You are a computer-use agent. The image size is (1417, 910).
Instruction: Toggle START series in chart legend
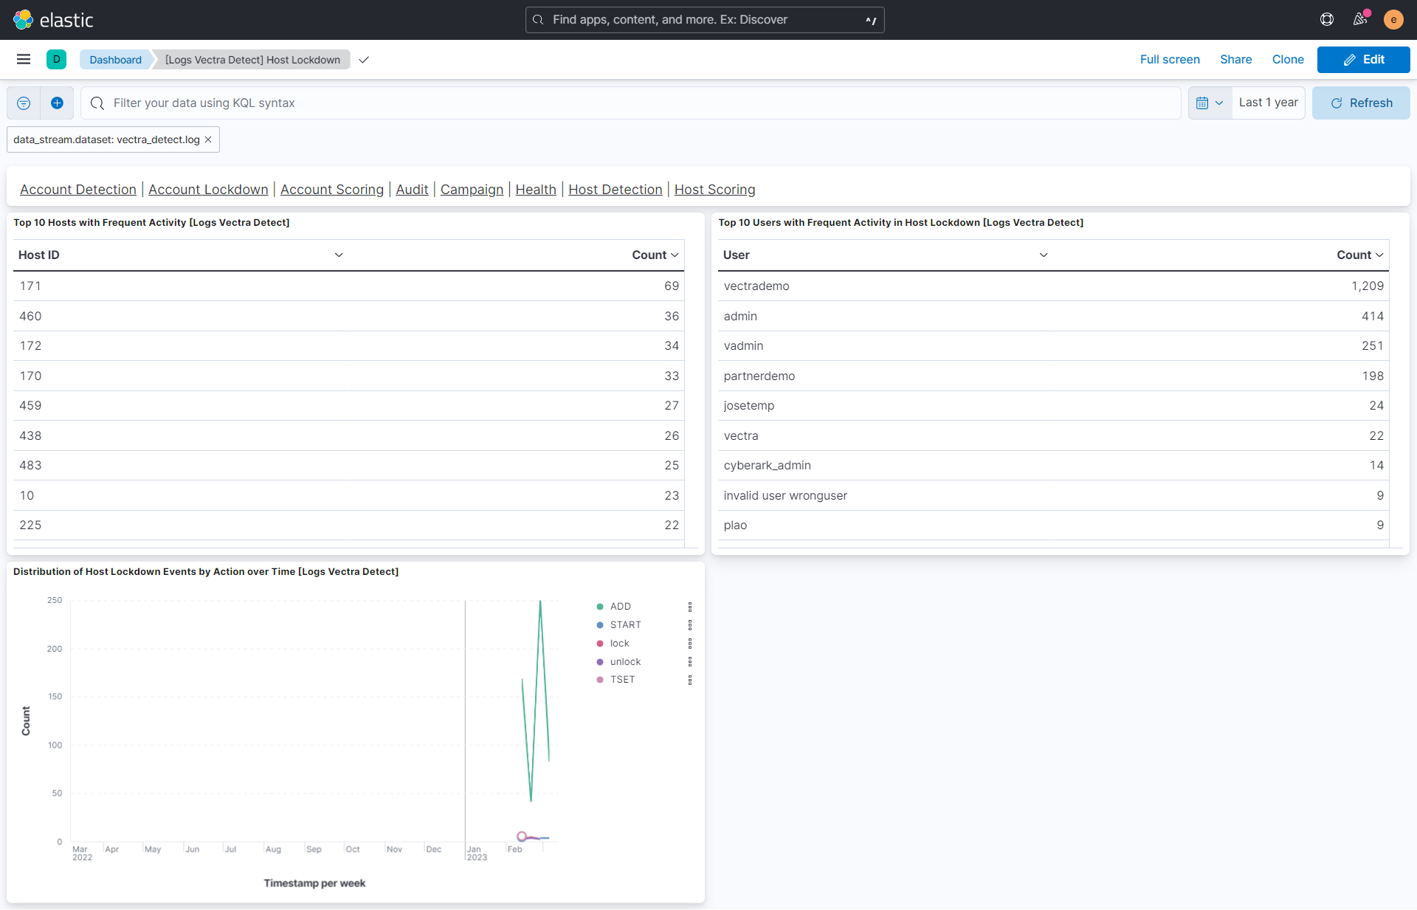tap(626, 625)
